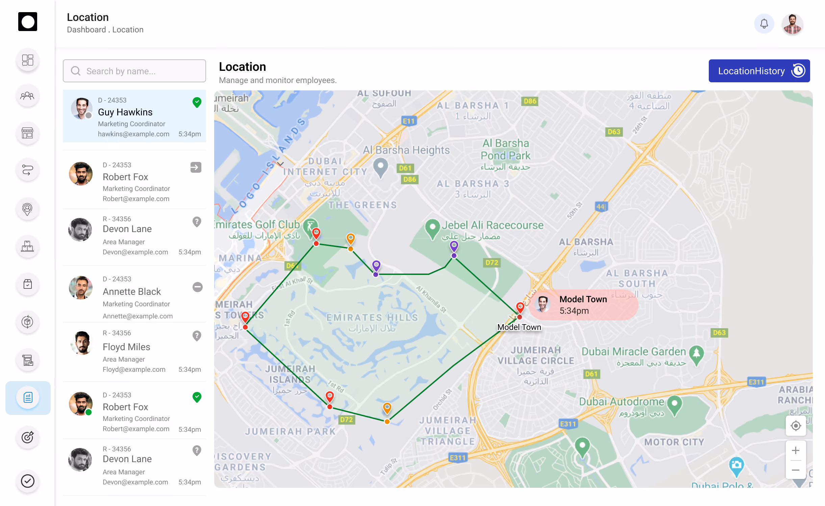Open notifications bell
The image size is (825, 506).
click(x=764, y=24)
